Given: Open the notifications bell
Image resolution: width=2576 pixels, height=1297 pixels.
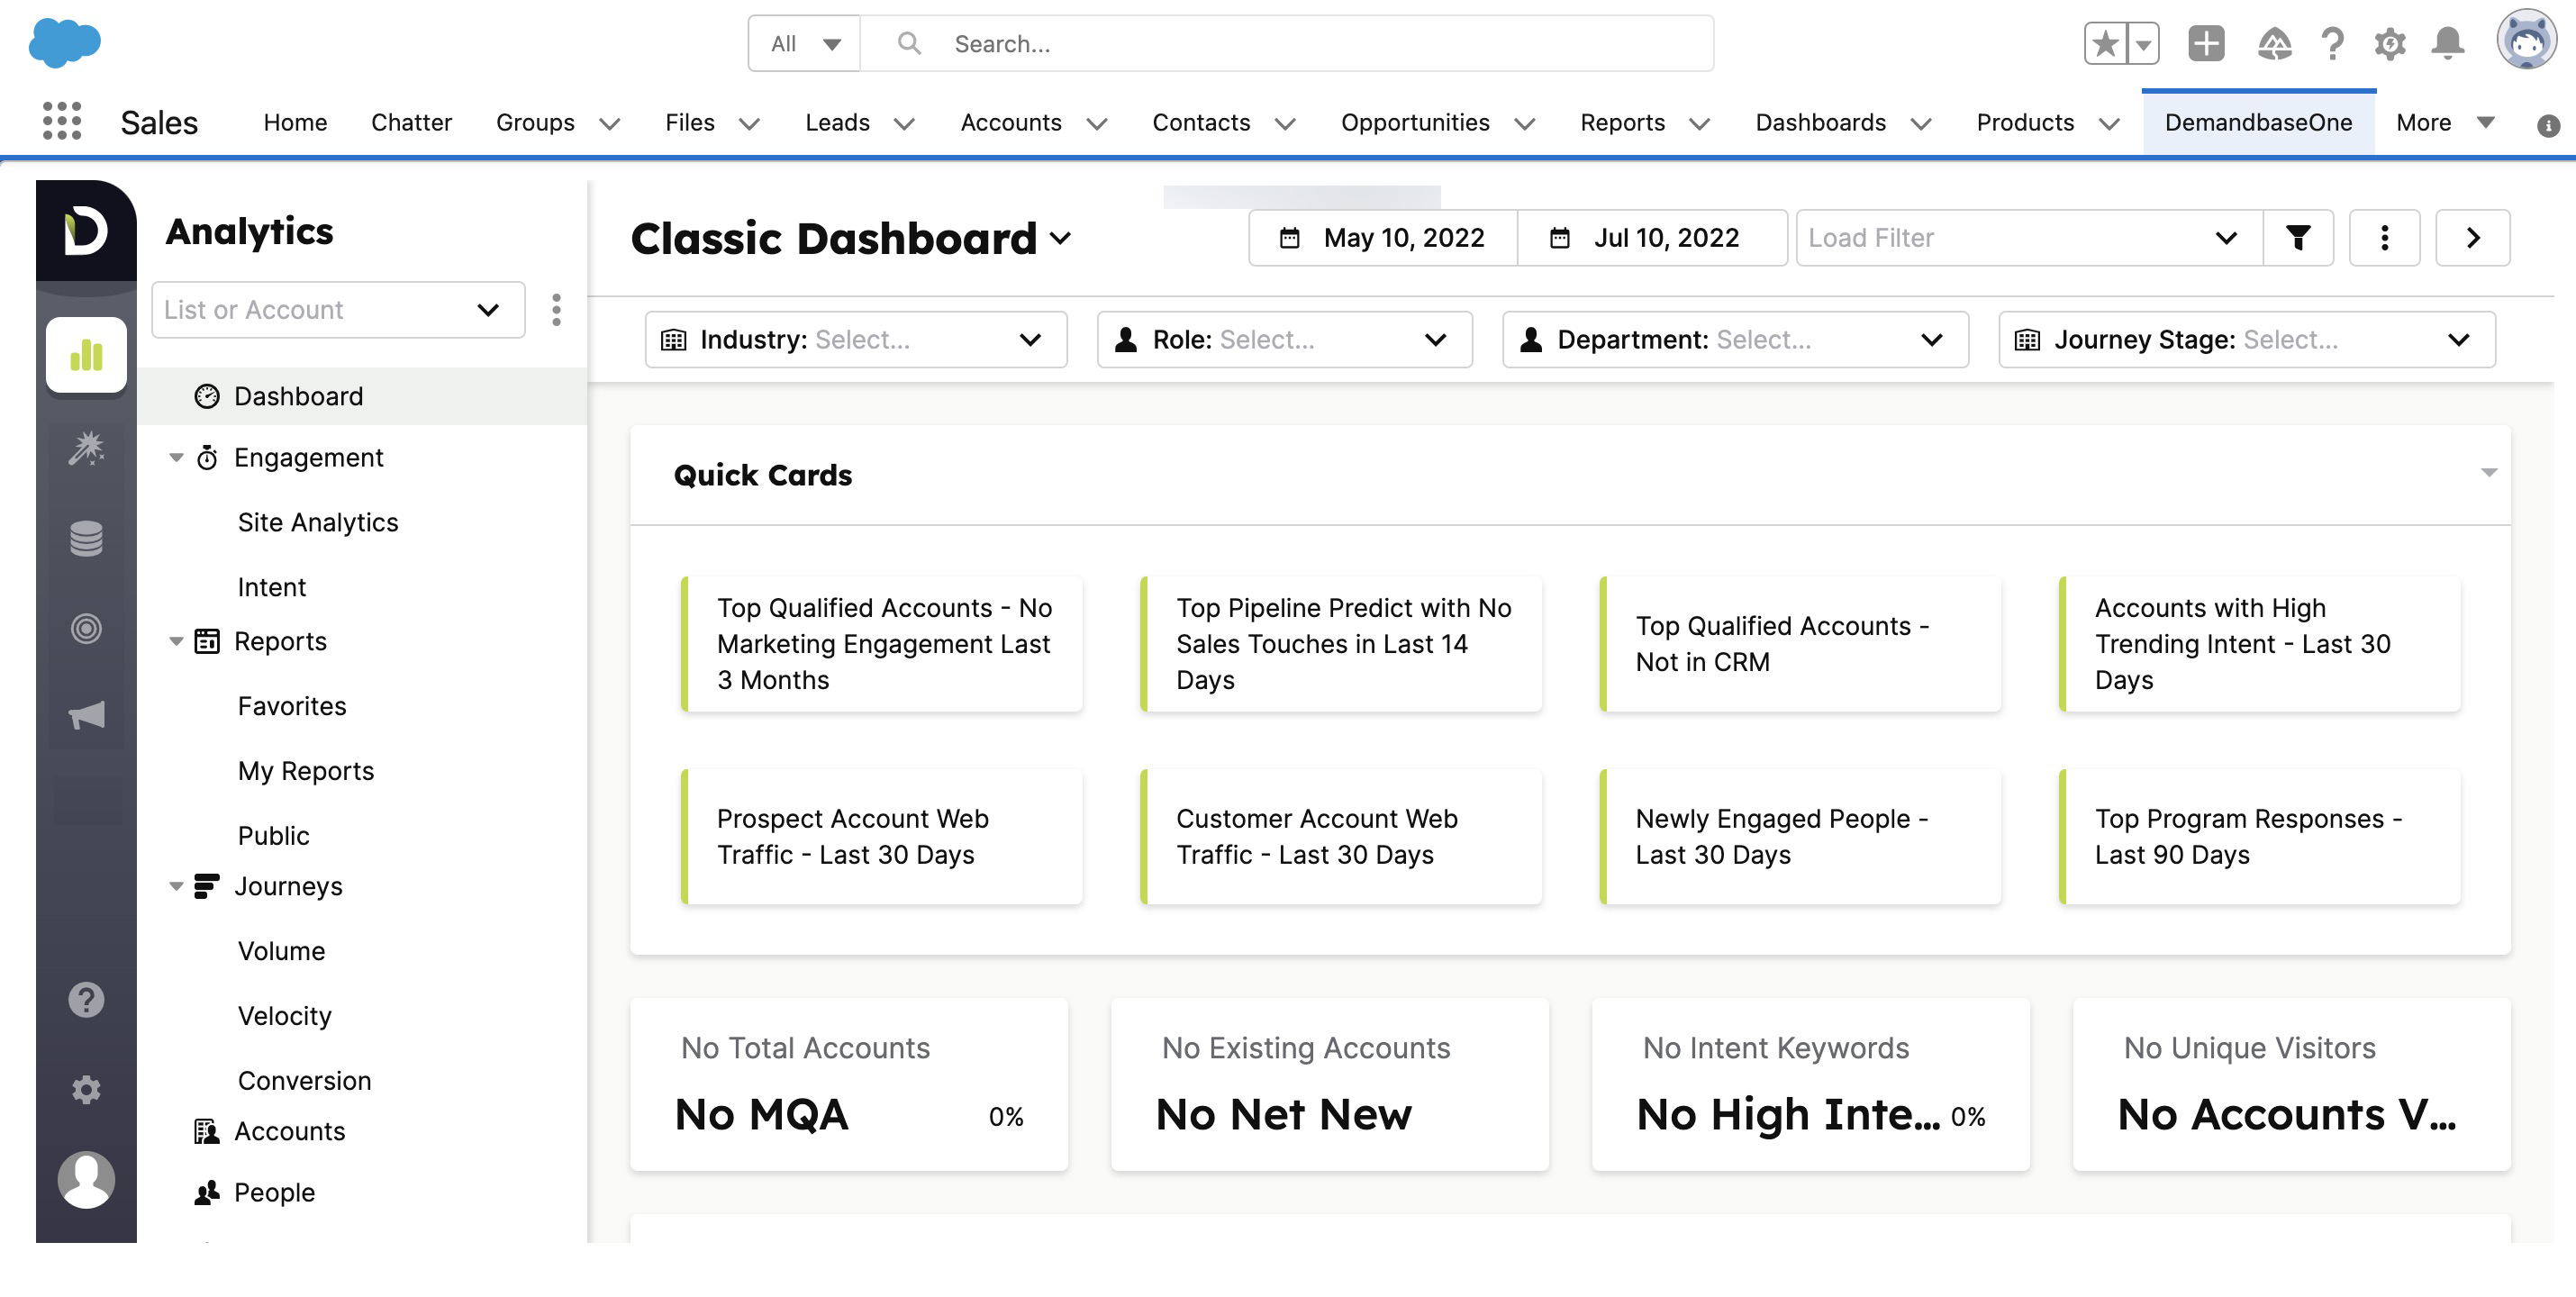Looking at the screenshot, I should coord(2447,44).
